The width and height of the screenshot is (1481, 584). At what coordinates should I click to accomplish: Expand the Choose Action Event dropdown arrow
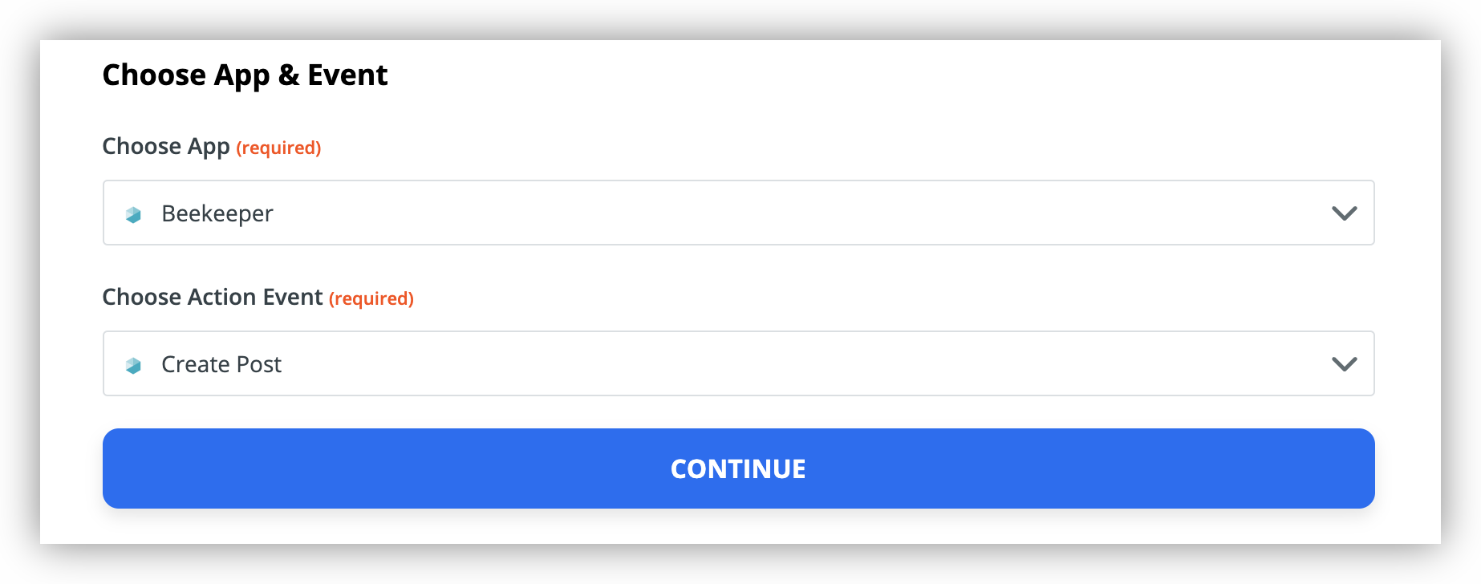coord(1344,364)
